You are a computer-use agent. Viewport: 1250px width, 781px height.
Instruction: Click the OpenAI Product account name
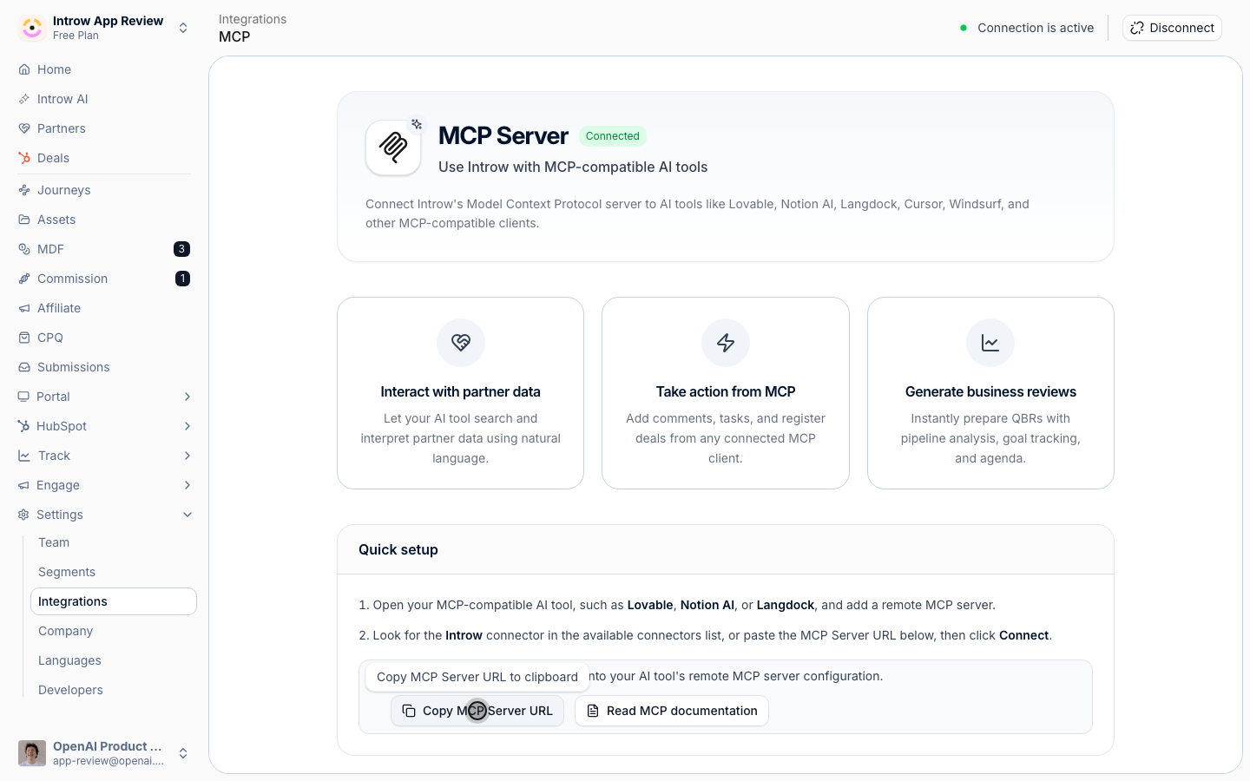[108, 746]
